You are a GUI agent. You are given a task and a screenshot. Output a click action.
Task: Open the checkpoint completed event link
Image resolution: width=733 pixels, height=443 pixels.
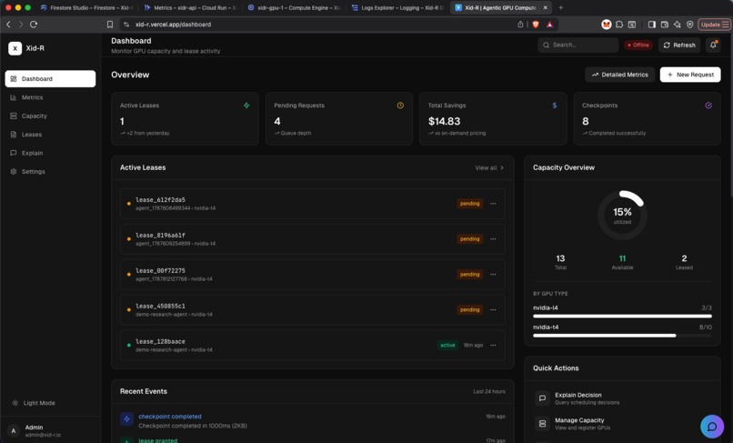170,417
